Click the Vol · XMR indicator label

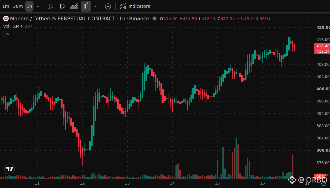pyautogui.click(x=13, y=26)
